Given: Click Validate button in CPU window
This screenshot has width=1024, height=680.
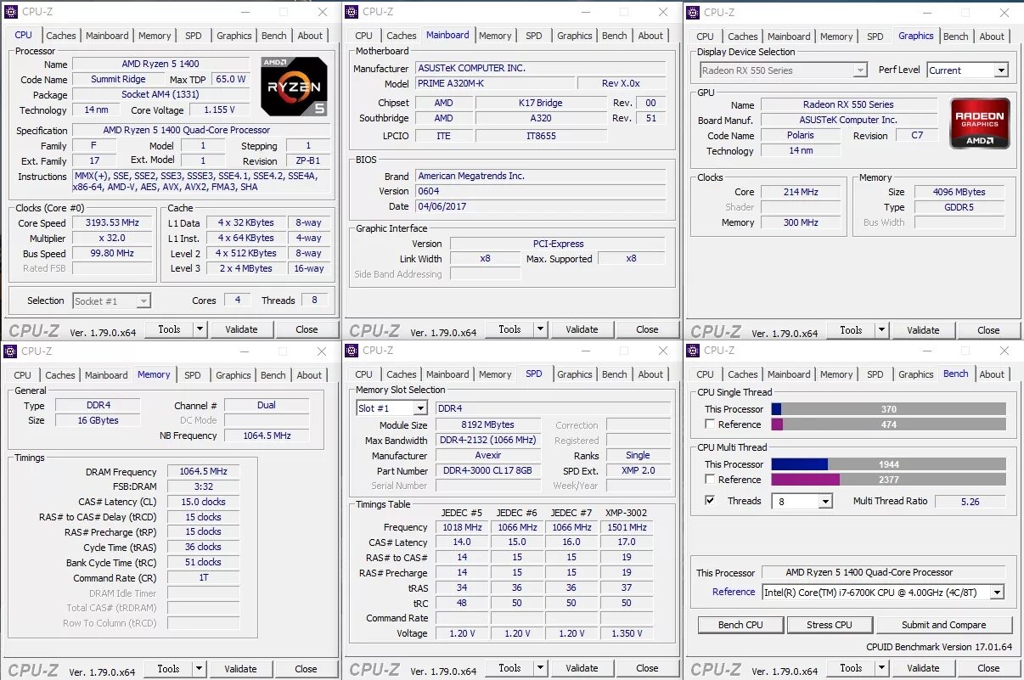Looking at the screenshot, I should click(x=241, y=329).
